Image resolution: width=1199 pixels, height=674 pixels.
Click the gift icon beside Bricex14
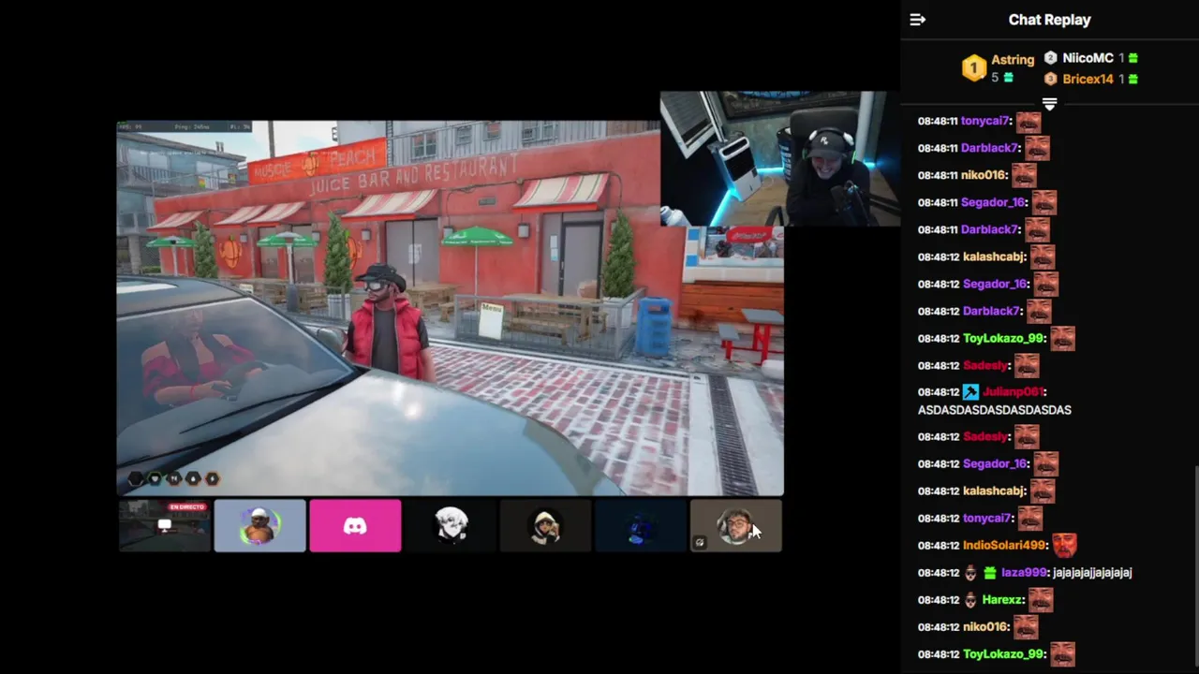[x=1132, y=80]
